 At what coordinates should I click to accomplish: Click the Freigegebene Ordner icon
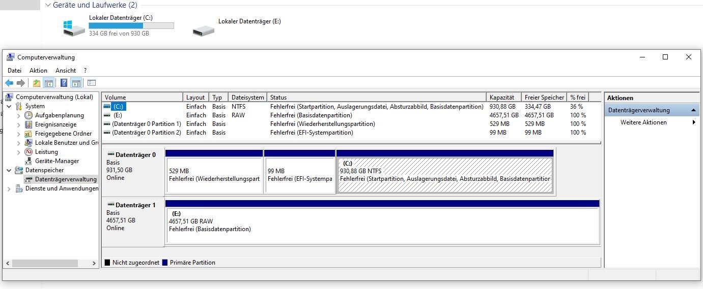[x=29, y=134]
